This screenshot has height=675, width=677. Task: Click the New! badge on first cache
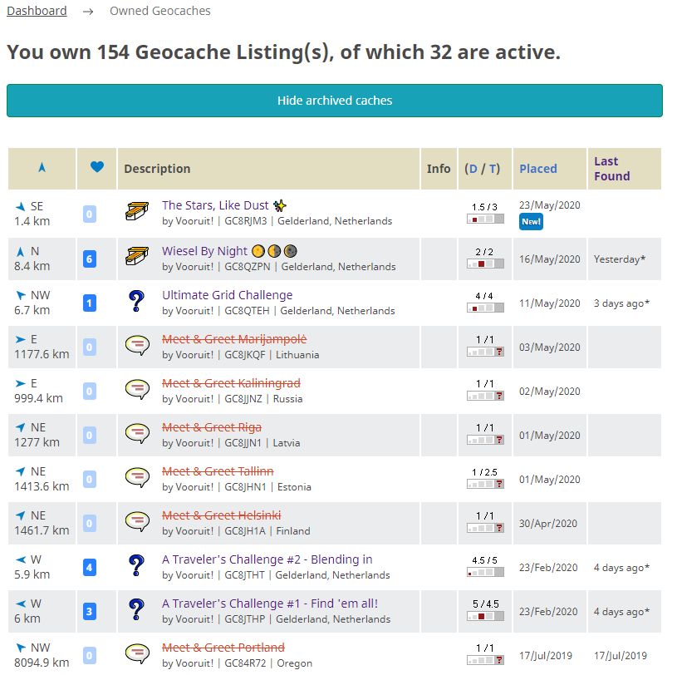click(x=531, y=221)
